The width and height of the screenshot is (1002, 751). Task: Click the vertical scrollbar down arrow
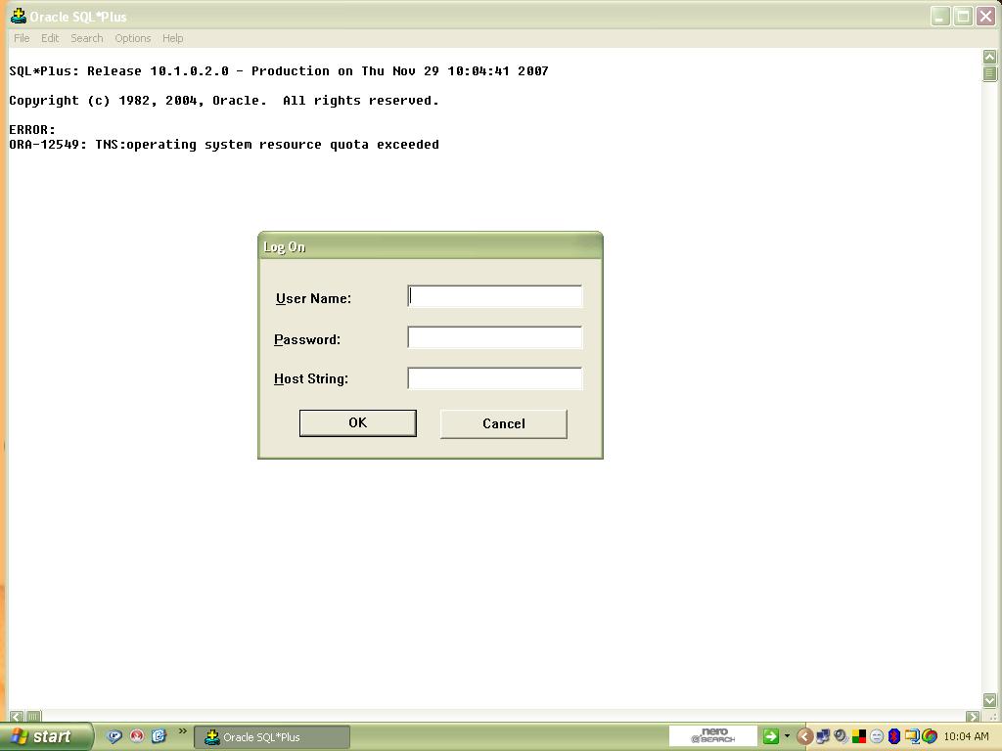coord(989,700)
